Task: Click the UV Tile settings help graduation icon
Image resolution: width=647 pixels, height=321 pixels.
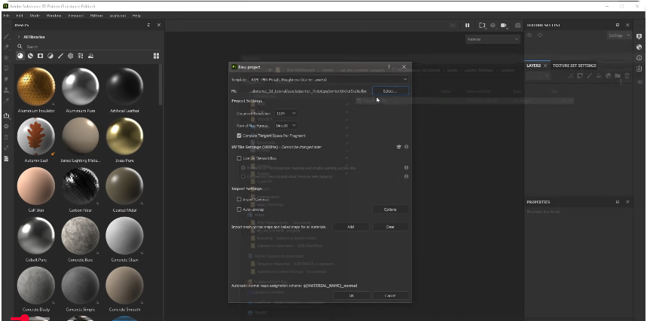Action: [x=398, y=146]
